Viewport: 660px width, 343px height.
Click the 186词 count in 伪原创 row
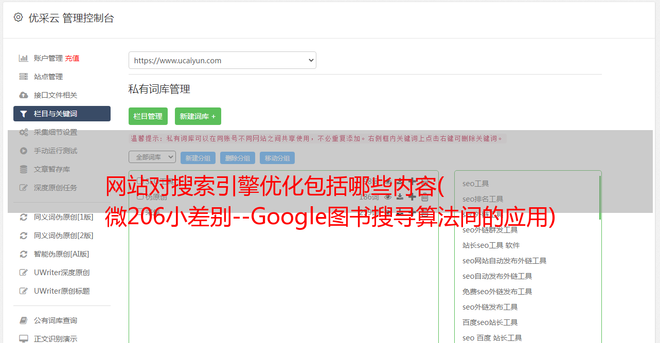pyautogui.click(x=369, y=197)
